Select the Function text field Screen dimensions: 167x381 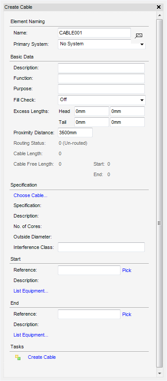pos(101,78)
